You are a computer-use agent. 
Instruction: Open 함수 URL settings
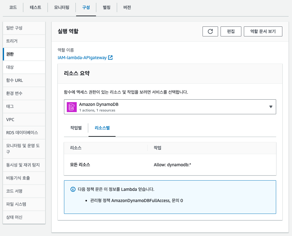(24, 80)
